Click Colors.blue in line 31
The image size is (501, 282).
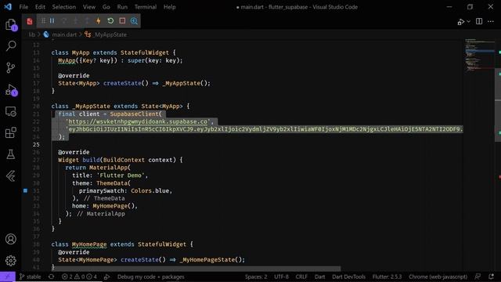tap(150, 190)
